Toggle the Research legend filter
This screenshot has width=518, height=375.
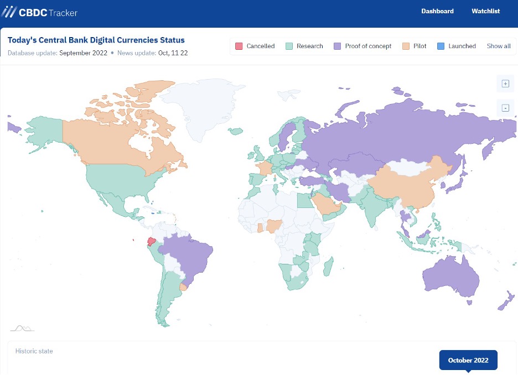click(304, 46)
